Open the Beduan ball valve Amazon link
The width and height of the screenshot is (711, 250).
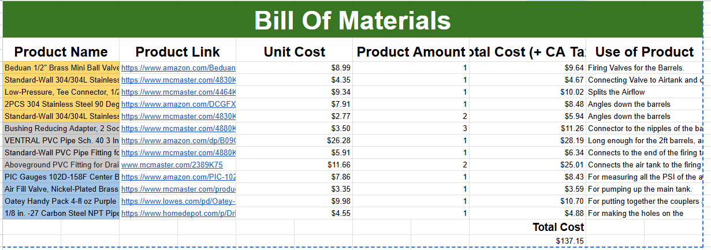click(178, 68)
